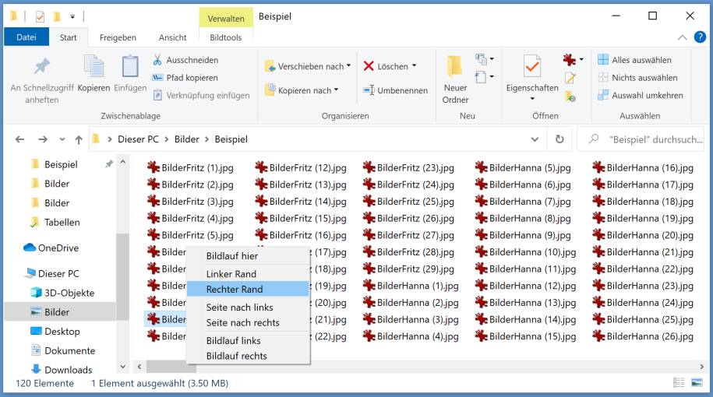Click Auswahl umkehren button
Screen dimensions: 713x397
[x=641, y=95]
